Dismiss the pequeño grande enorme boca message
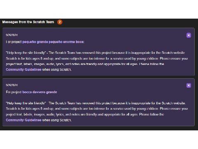The image size is (198, 149). pyautogui.click(x=189, y=35)
